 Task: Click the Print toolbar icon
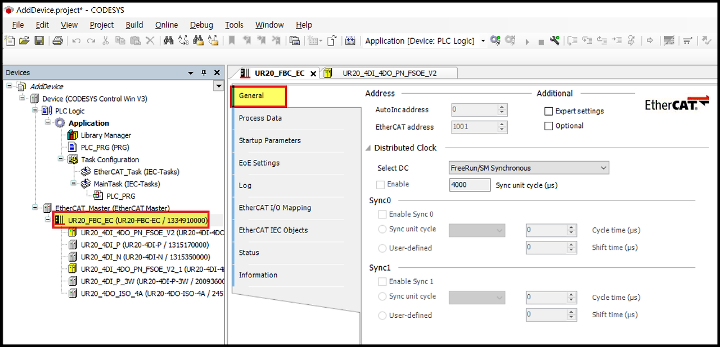coord(58,40)
